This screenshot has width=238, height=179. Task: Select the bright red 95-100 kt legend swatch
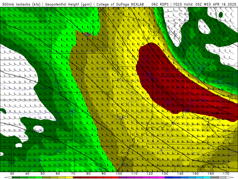[115, 177]
